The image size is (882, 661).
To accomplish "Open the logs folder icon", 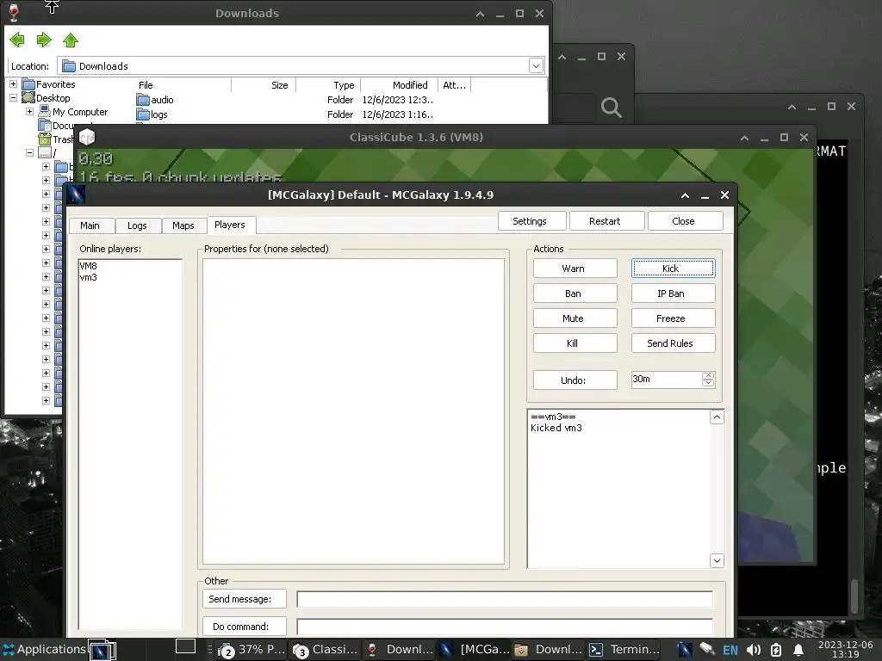I will [x=143, y=114].
